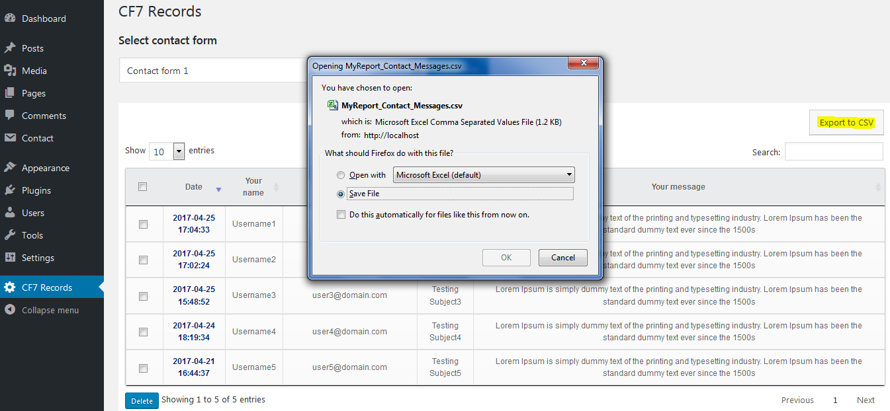890x411 pixels.
Task: Check the Username3 row checkbox
Action: click(x=143, y=296)
